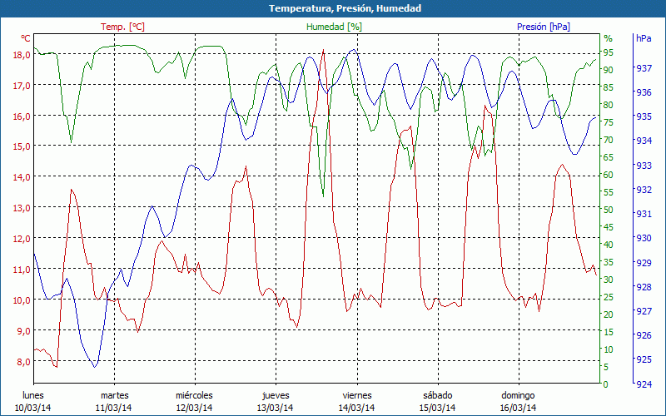Select the blue 'Presión [hPa]' legend label
Image resolution: width=666 pixels, height=416 pixels.
pos(544,27)
